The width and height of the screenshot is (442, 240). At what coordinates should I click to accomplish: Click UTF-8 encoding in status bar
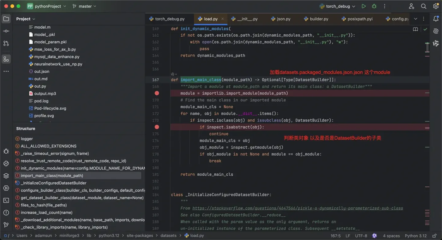pyautogui.click(x=361, y=236)
